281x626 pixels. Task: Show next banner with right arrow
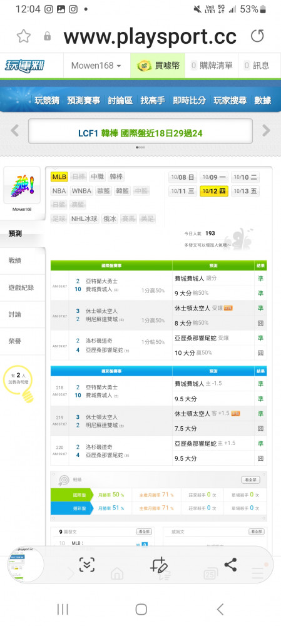pos(266,131)
